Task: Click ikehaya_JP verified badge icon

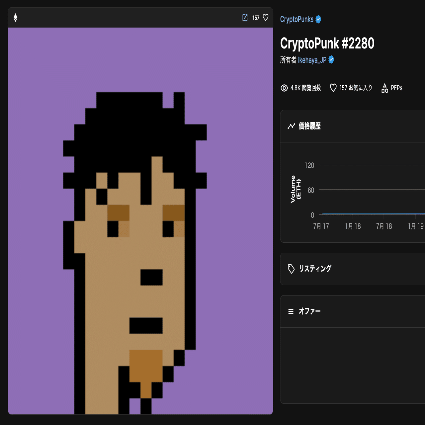Action: [331, 60]
